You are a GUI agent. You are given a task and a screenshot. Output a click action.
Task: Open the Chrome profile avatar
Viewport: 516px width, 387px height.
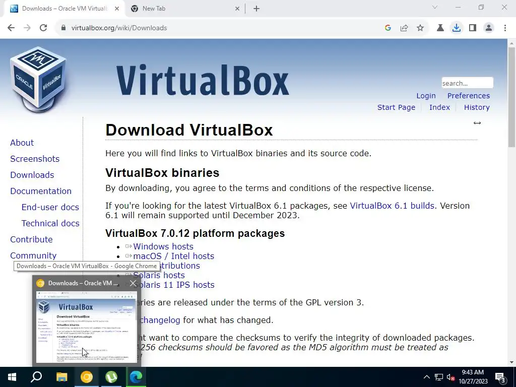[489, 28]
